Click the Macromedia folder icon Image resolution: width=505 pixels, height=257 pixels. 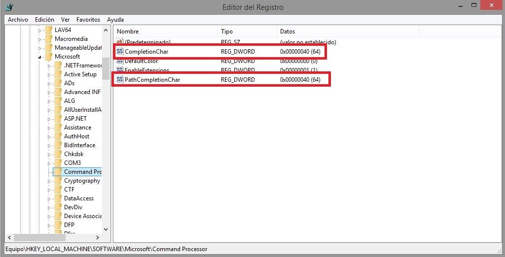[49, 39]
